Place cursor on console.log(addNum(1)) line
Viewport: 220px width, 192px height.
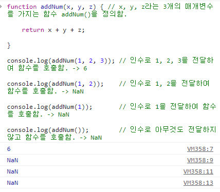pyautogui.click(x=49, y=107)
